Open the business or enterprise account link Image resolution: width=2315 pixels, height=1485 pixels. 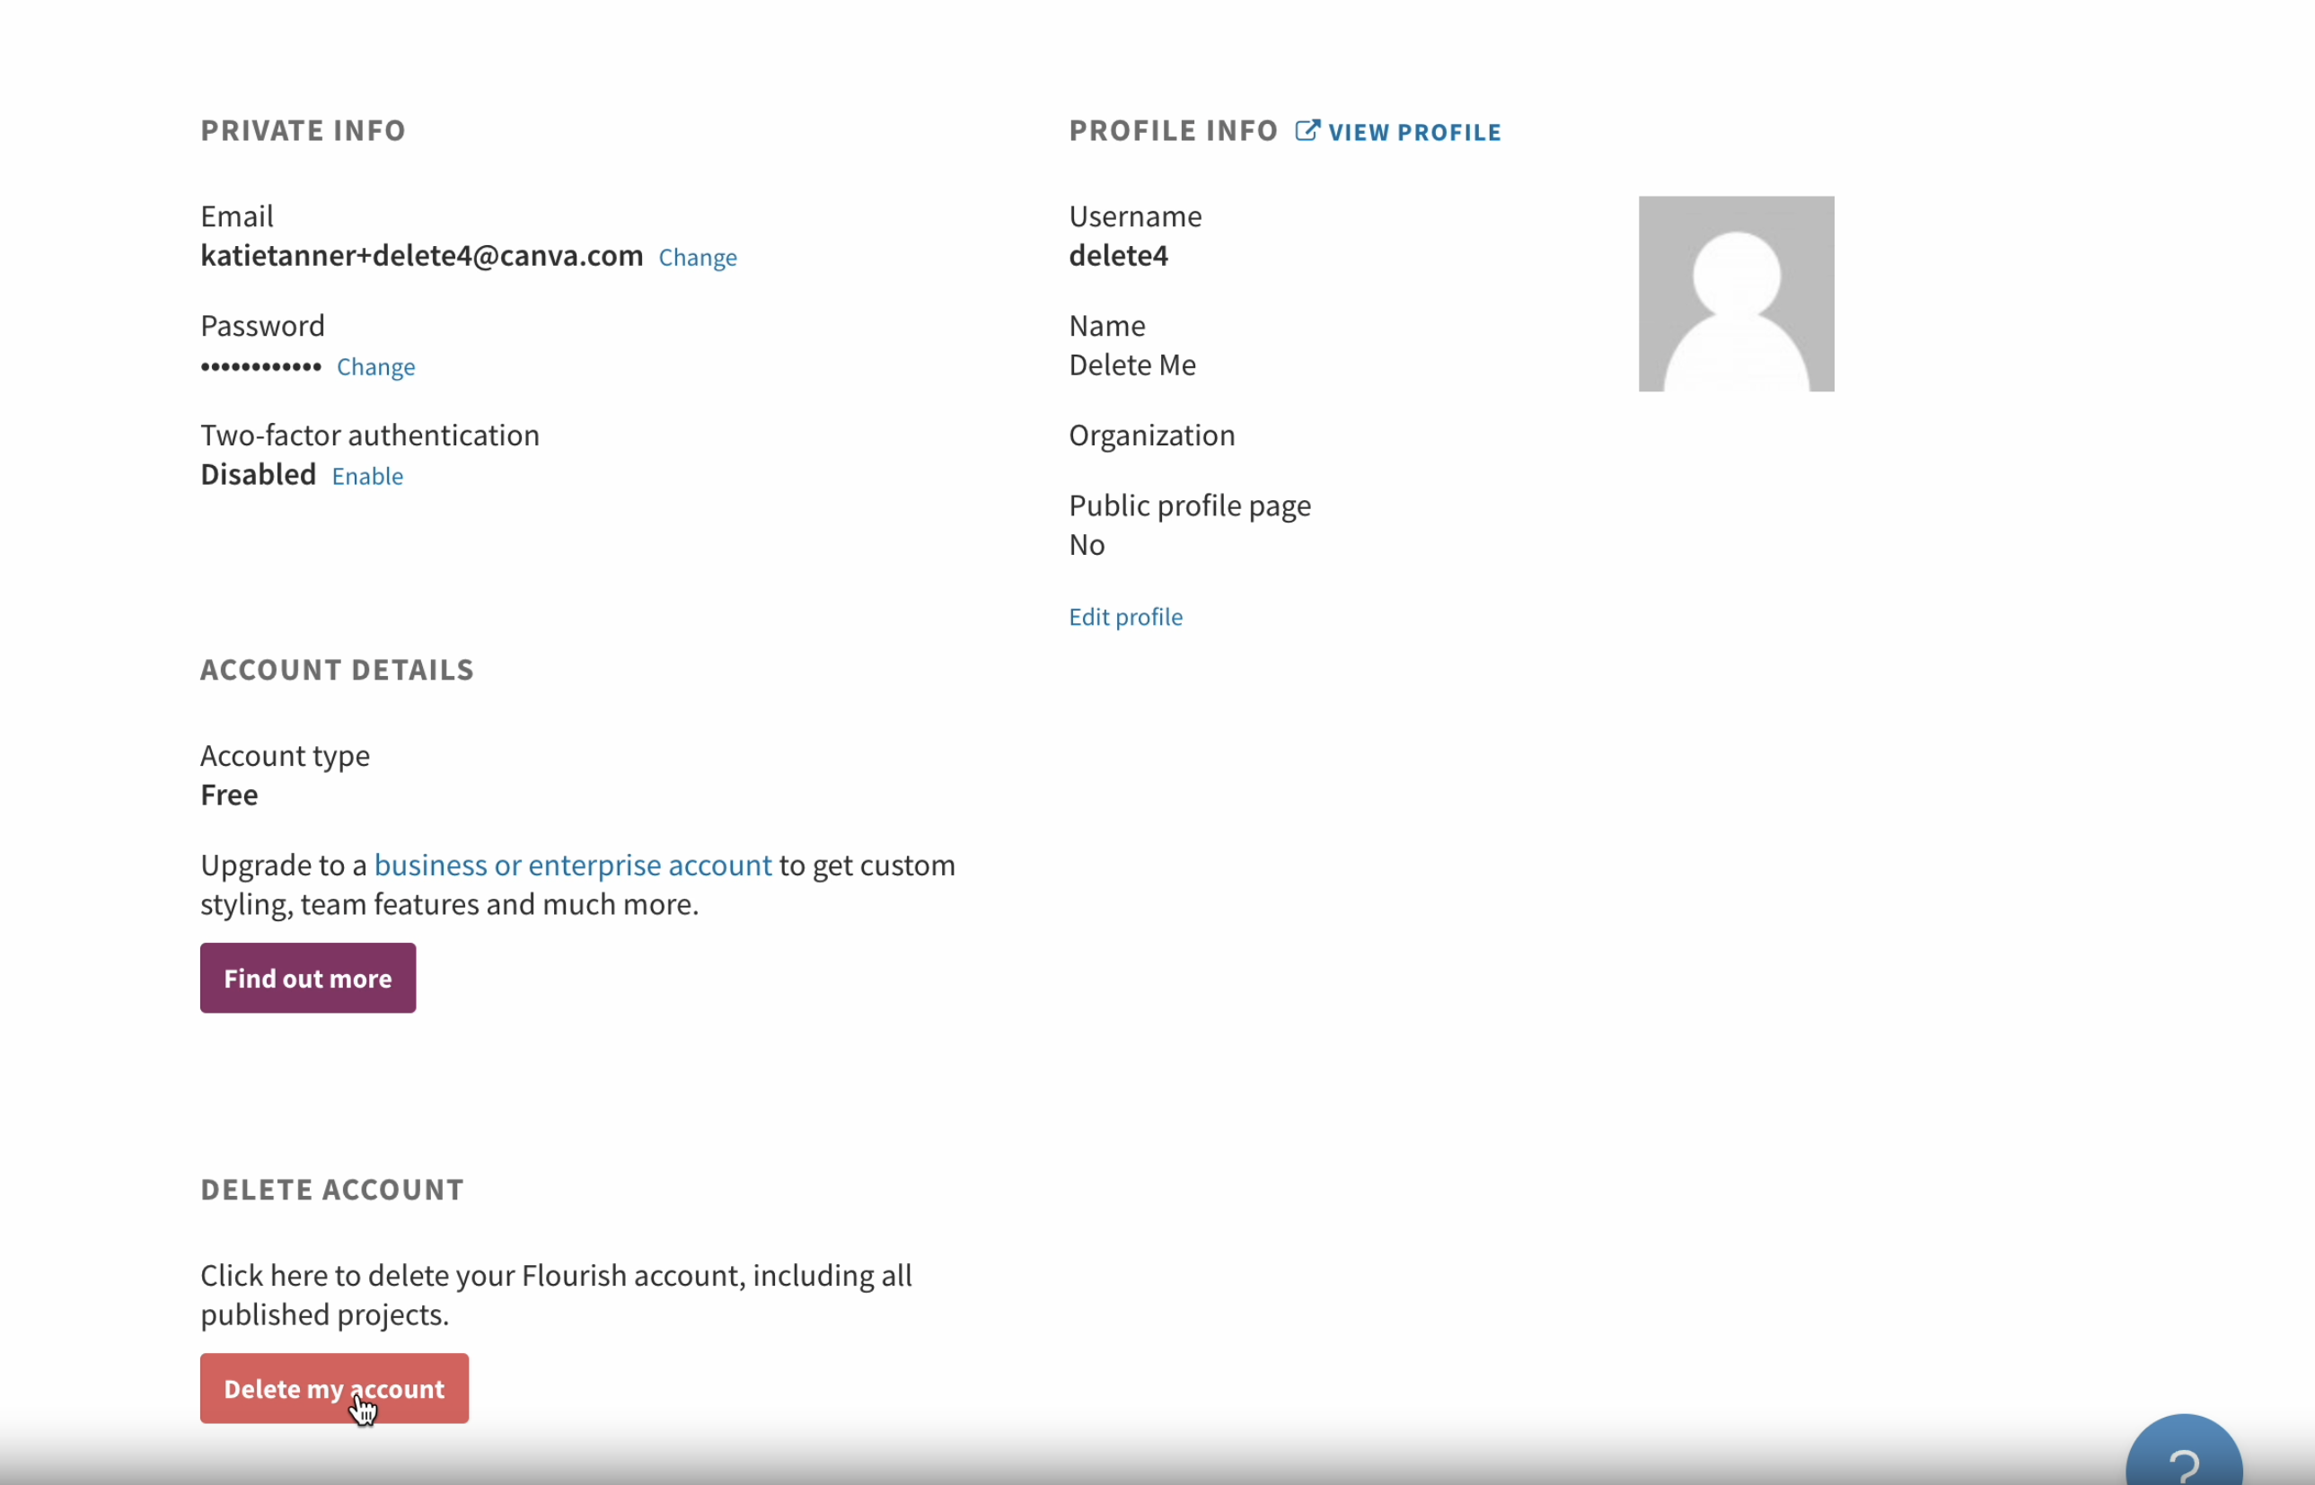[573, 865]
